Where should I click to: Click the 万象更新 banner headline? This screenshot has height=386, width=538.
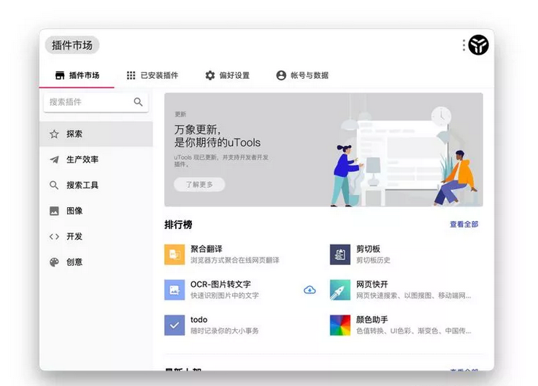tap(218, 136)
